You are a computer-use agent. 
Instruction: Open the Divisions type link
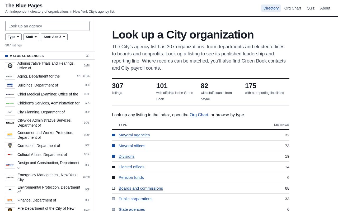pos(126,156)
